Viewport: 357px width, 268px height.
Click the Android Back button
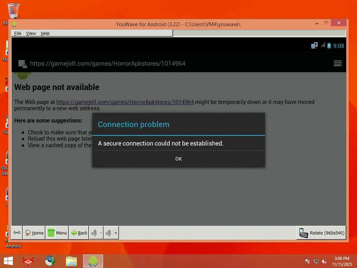79,233
